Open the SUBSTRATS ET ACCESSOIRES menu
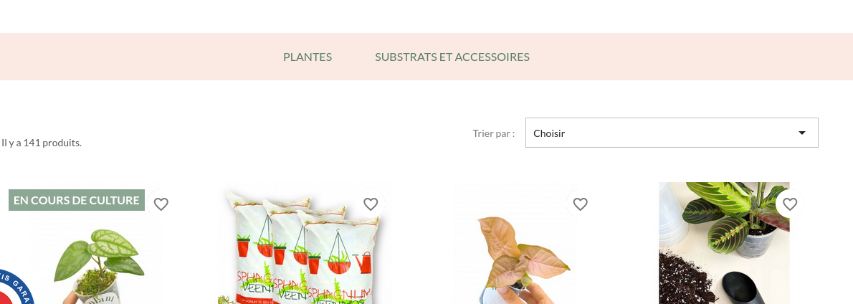 tap(452, 57)
